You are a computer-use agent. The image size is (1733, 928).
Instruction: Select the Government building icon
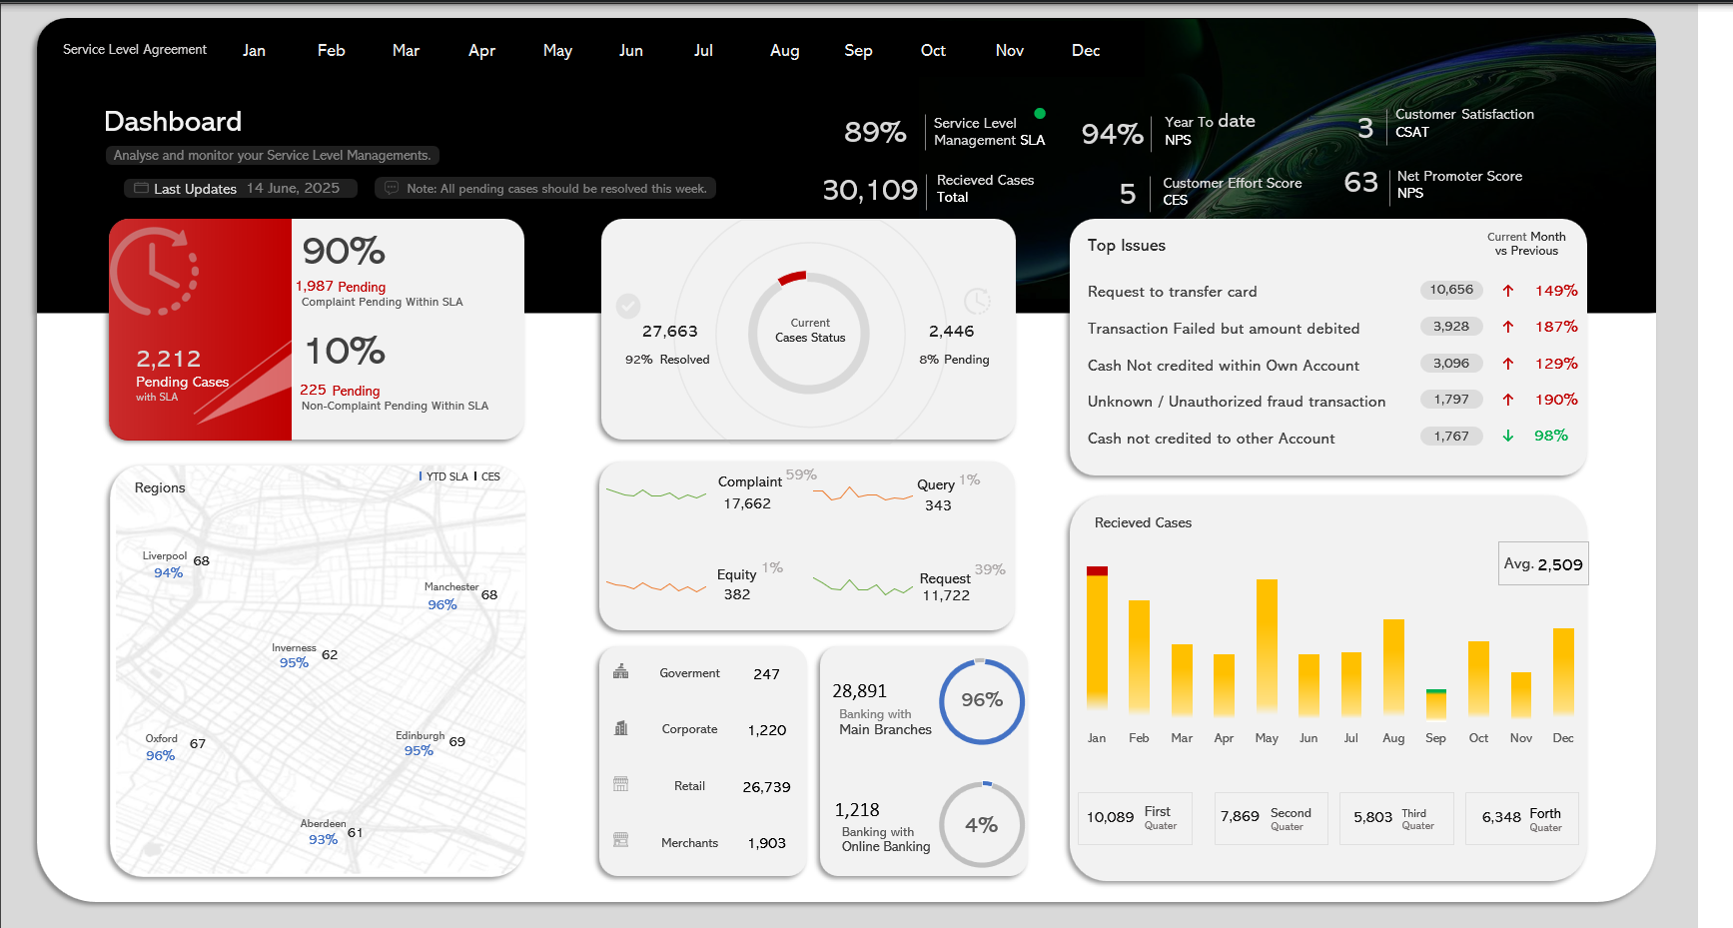(620, 672)
